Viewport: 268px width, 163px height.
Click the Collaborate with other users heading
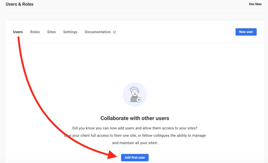coord(135,118)
